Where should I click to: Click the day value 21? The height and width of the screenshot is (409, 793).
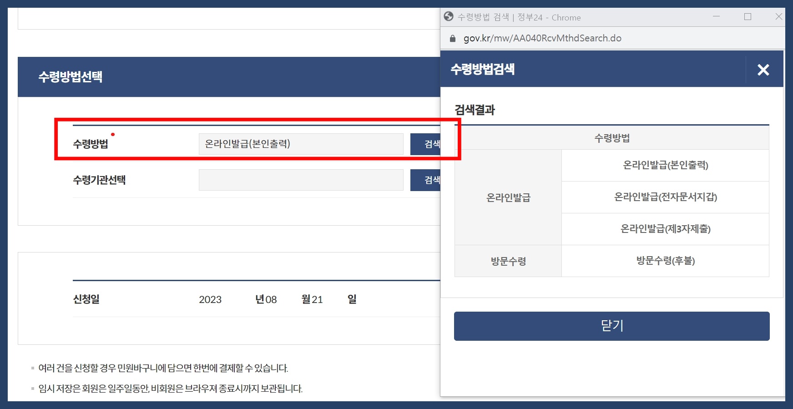click(317, 299)
